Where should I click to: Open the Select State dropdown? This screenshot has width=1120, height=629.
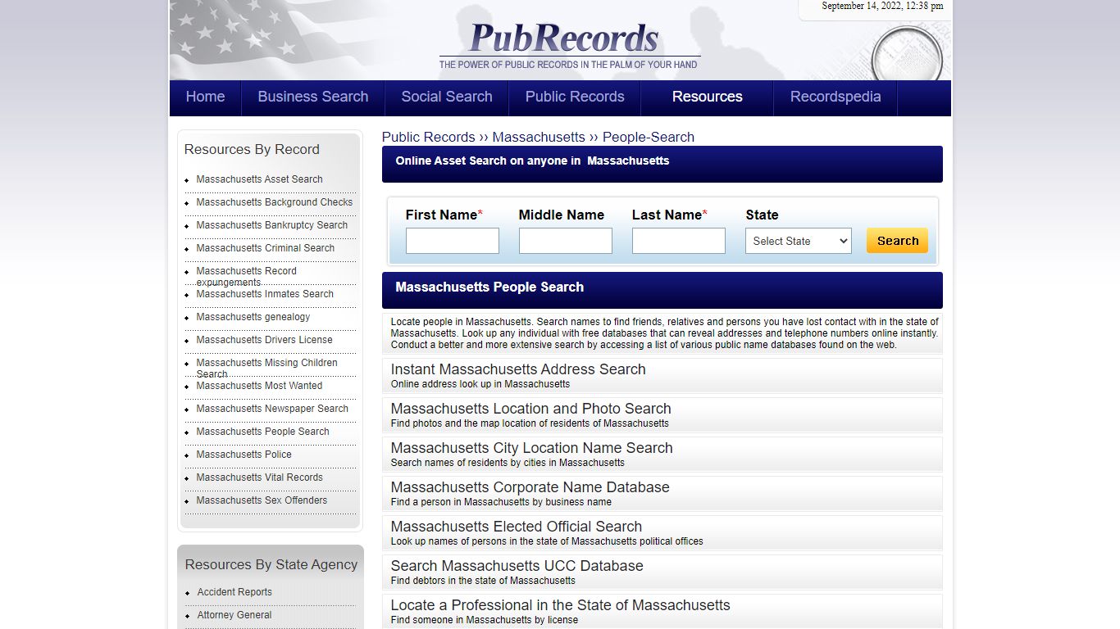pyautogui.click(x=799, y=241)
